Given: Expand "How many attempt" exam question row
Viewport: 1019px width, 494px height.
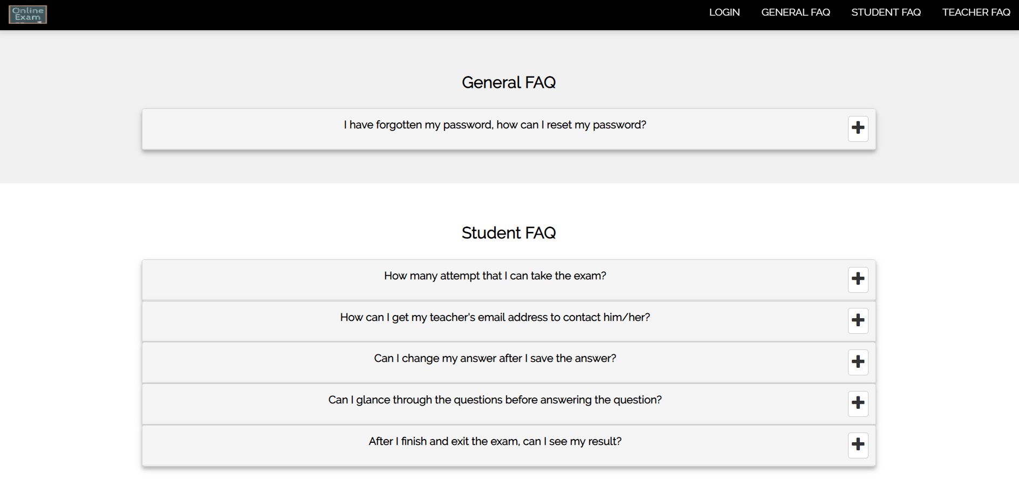Looking at the screenshot, I should click(495, 276).
